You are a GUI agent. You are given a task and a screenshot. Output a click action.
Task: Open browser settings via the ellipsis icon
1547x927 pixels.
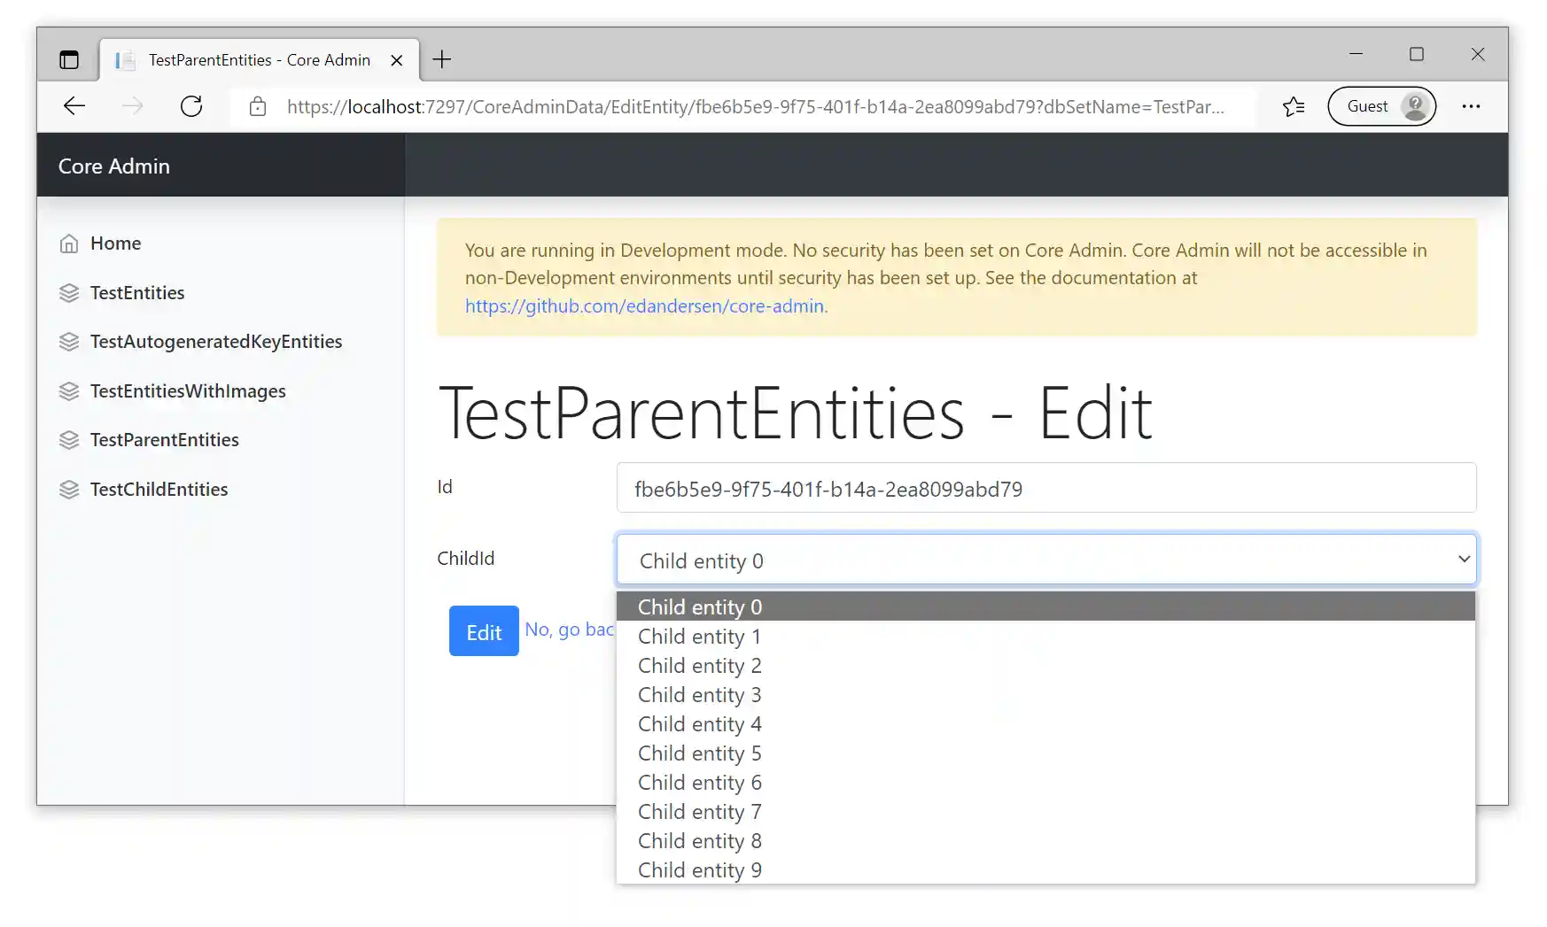click(1471, 106)
